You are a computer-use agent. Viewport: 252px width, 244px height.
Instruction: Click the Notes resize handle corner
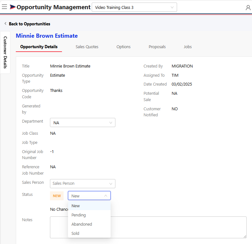245,236
